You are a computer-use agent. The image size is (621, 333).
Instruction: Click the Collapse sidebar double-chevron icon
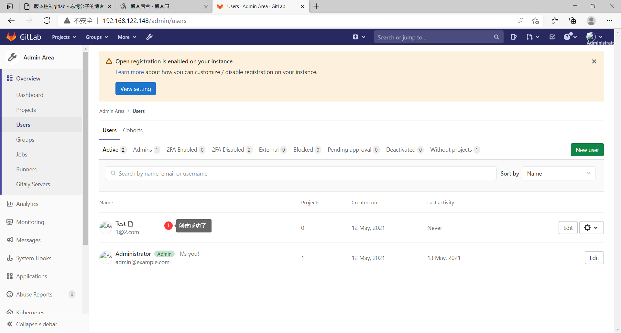click(x=10, y=324)
